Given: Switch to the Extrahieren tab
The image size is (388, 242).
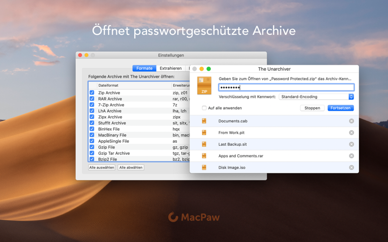Looking at the screenshot, I should click(171, 68).
